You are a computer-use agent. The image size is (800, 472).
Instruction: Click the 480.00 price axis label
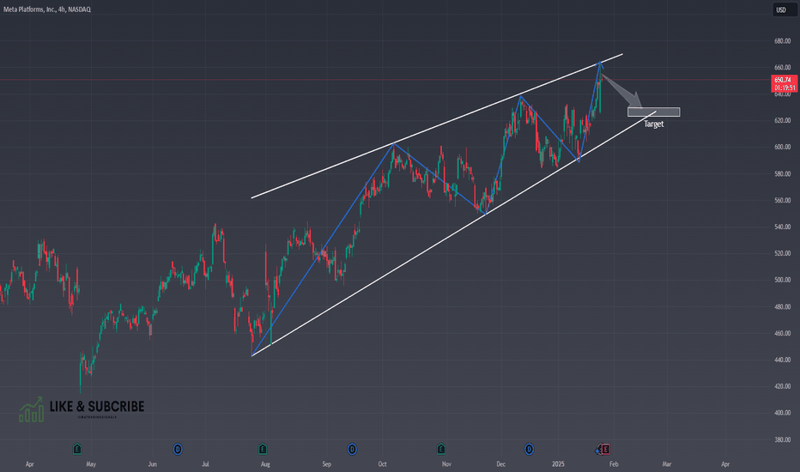[x=782, y=306]
